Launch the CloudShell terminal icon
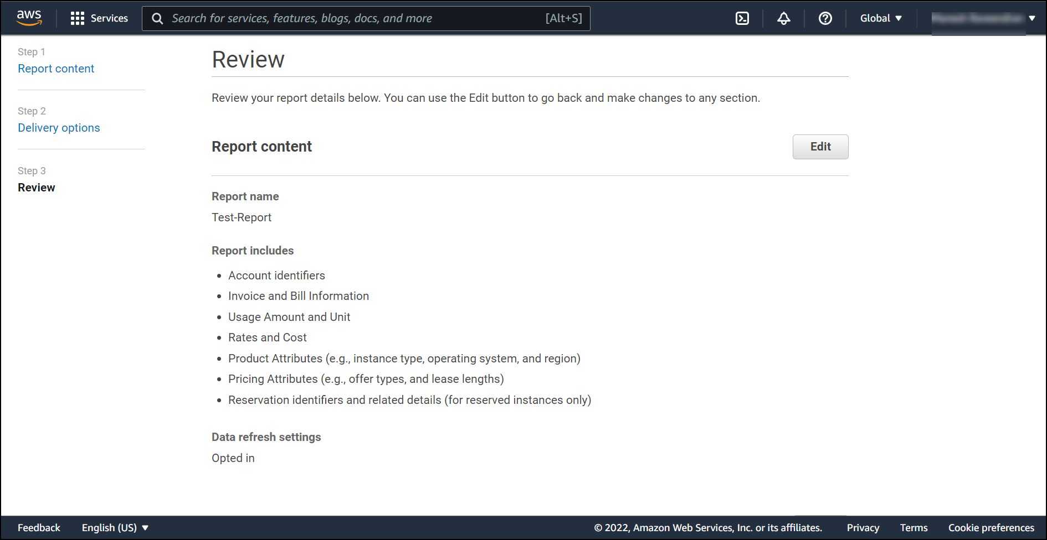Screen dimensions: 1047x540 742,18
